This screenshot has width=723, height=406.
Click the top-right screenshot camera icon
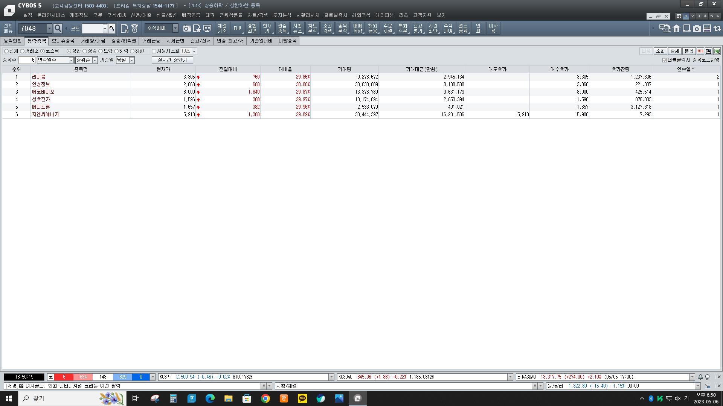pos(697,29)
